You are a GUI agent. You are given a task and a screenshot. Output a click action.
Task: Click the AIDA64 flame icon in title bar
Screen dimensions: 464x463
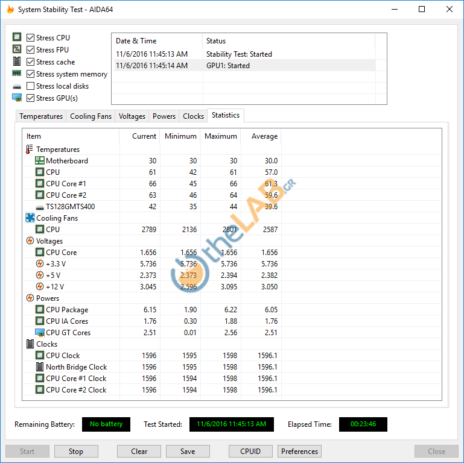10,10
